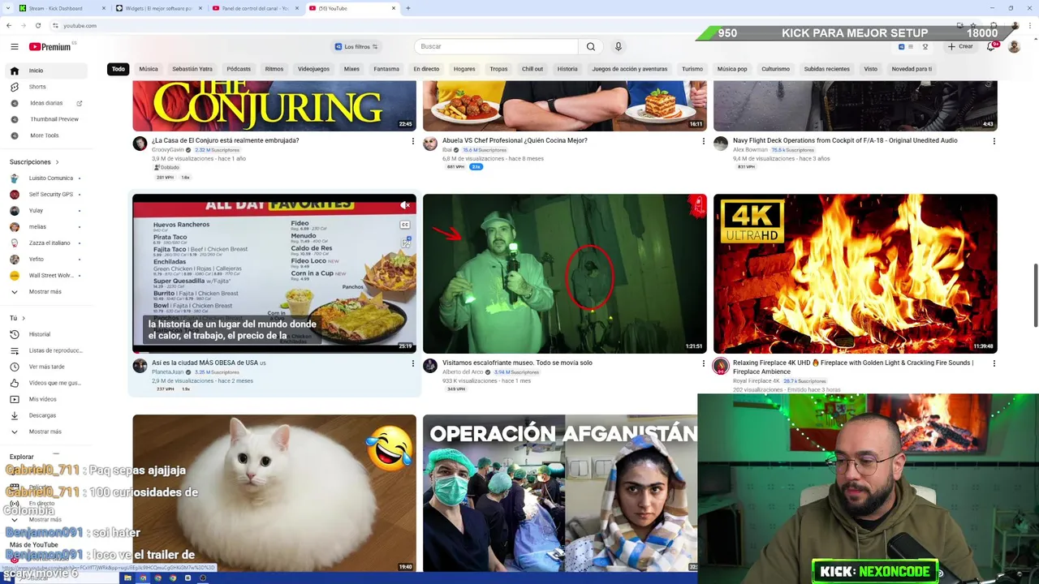Viewport: 1039px width, 584px height.
Task: Open Historial watch history
Action: click(47, 334)
